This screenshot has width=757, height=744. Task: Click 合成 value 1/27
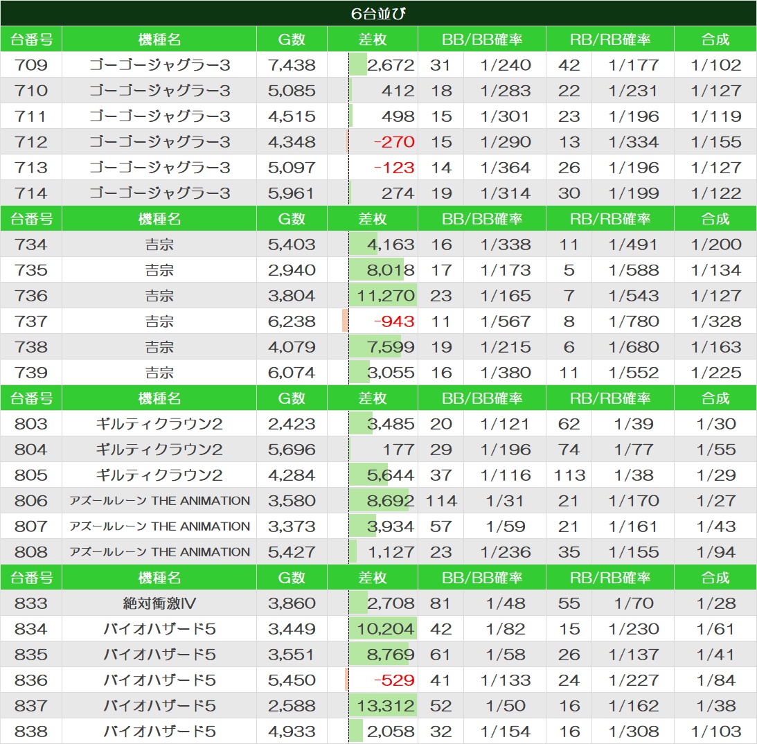pos(715,500)
